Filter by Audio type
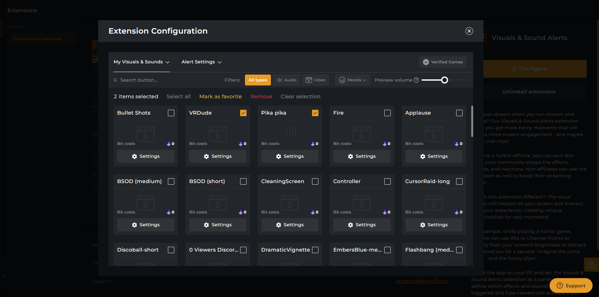599x297 pixels. coord(286,80)
